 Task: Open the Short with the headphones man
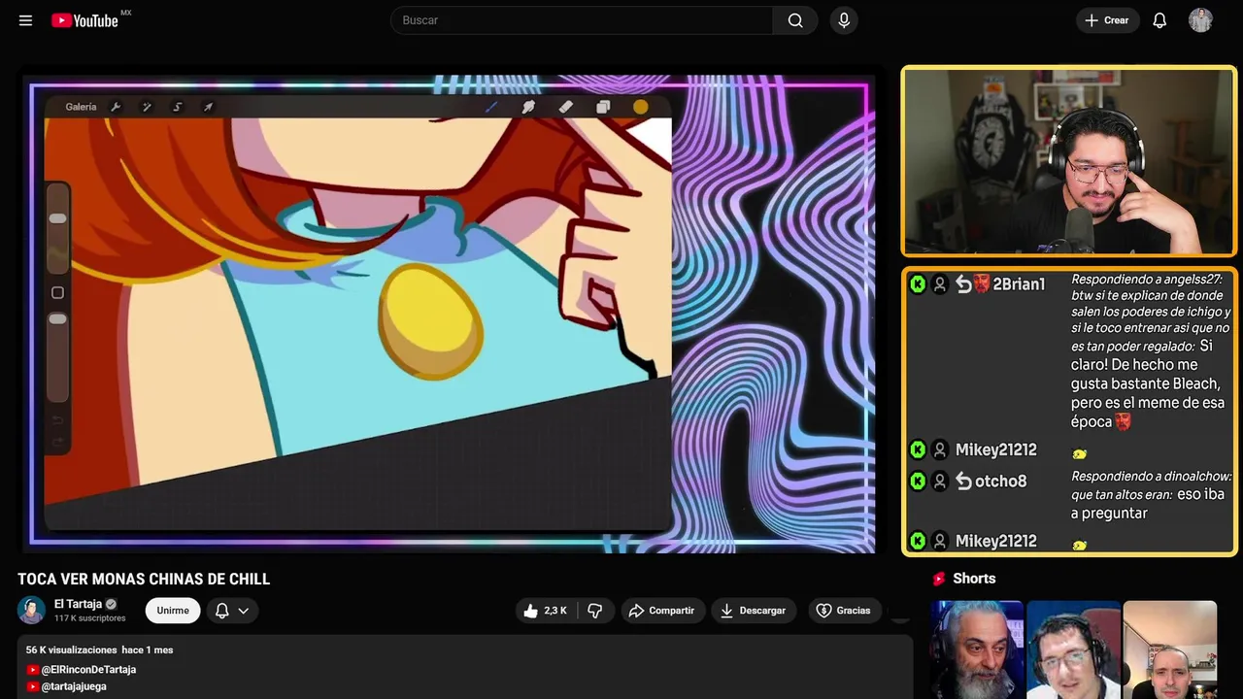click(x=1073, y=649)
